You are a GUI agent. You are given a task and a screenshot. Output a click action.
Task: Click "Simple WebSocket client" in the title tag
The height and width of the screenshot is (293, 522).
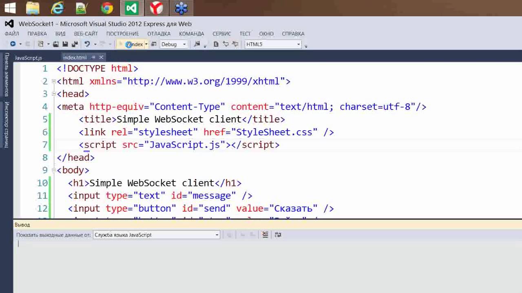tap(179, 119)
